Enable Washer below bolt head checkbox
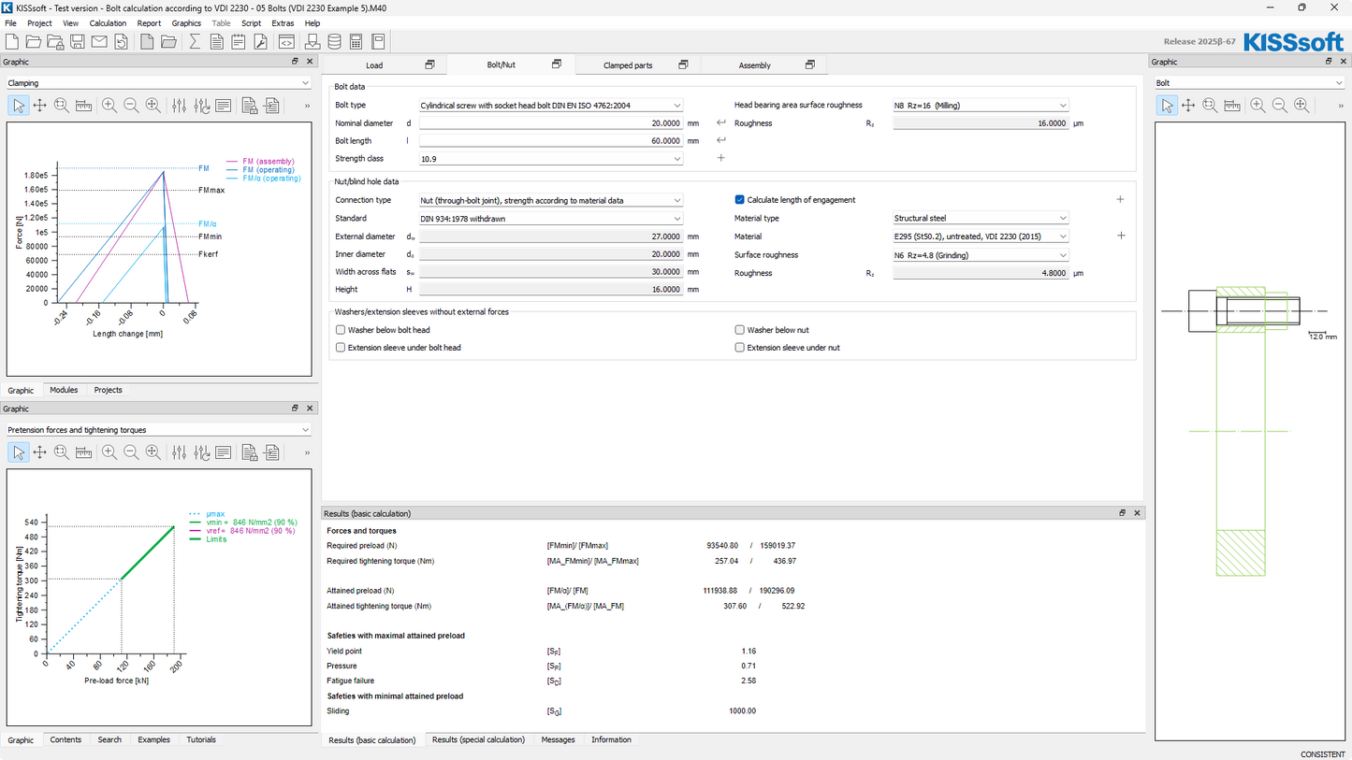 (x=341, y=330)
